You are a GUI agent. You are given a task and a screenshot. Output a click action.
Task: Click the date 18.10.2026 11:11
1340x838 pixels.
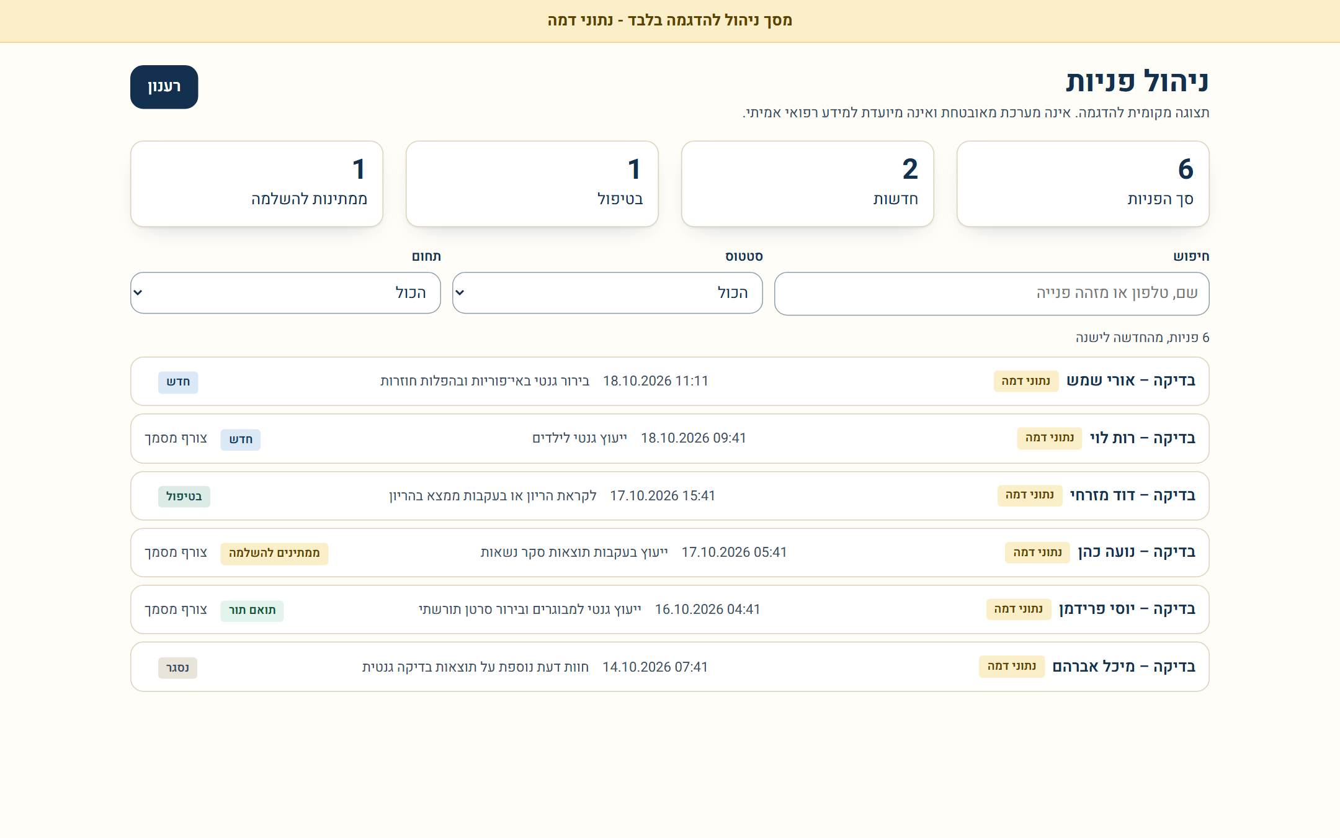pos(655,381)
